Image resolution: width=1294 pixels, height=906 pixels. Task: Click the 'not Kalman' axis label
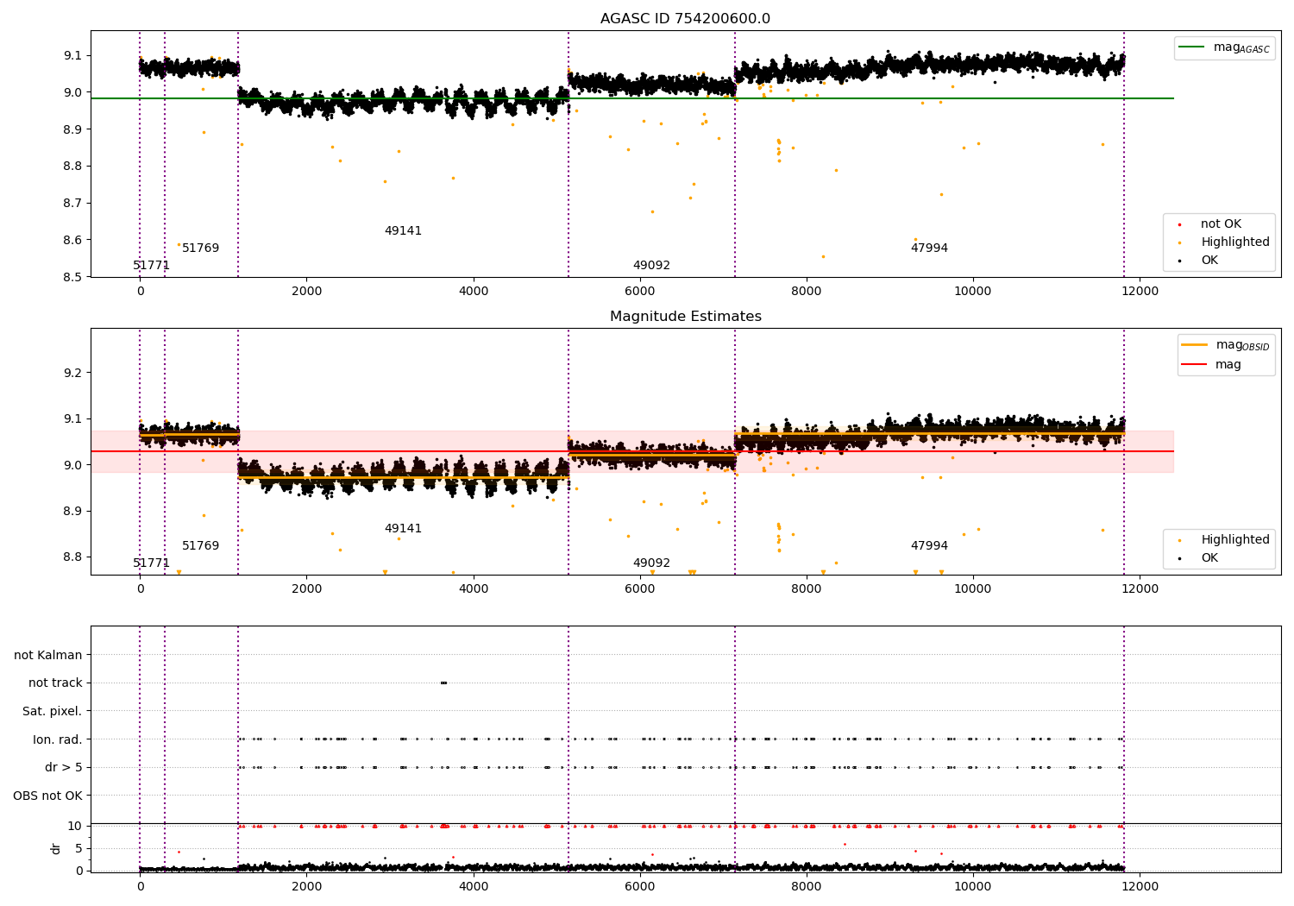coord(48,655)
